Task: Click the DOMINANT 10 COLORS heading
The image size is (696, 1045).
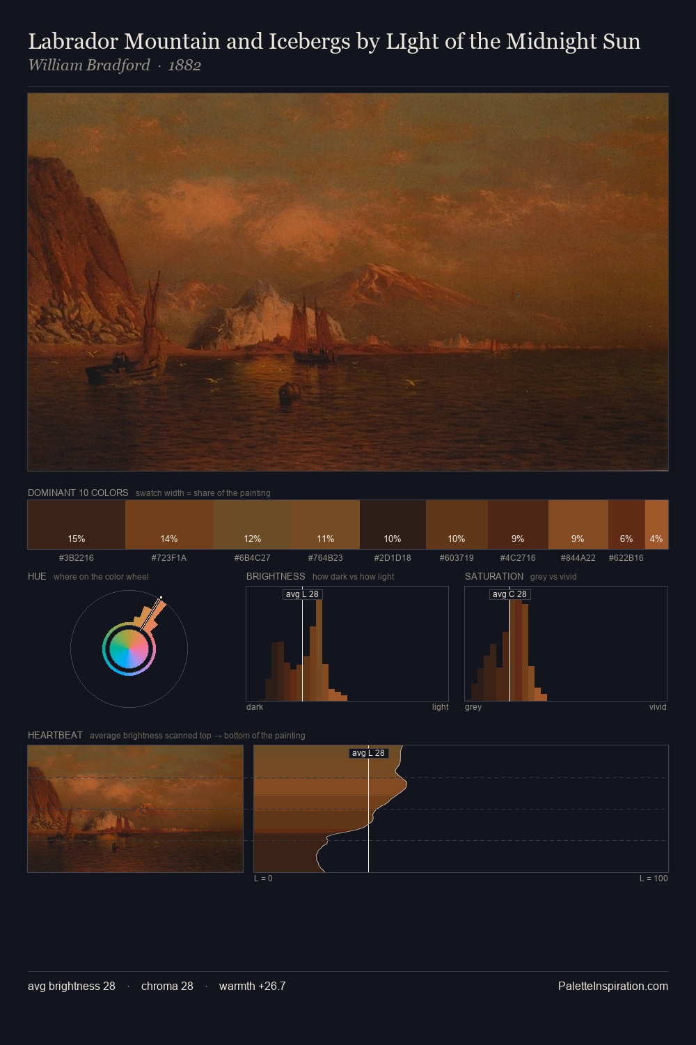Action: pyautogui.click(x=78, y=493)
